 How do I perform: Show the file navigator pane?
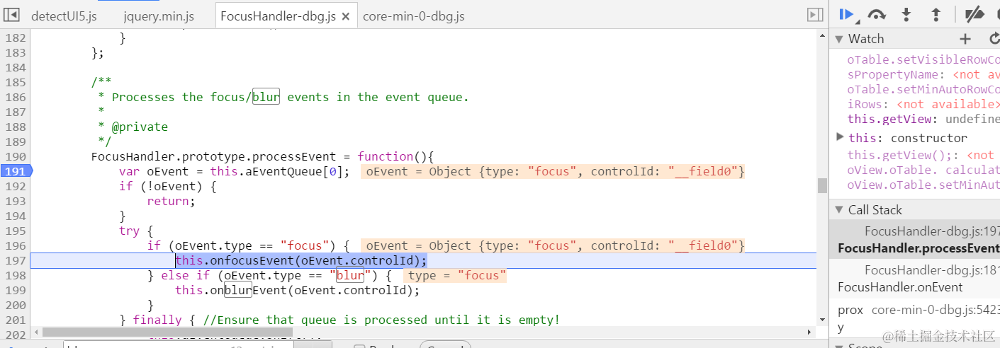pyautogui.click(x=11, y=15)
